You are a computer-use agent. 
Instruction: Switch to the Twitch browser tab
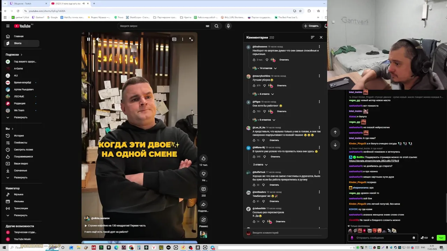pos(28,3)
